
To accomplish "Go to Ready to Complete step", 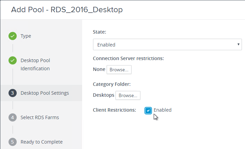I will coord(42,142).
